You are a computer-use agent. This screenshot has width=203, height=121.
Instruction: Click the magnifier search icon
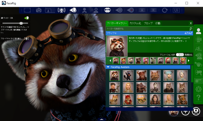point(191,29)
